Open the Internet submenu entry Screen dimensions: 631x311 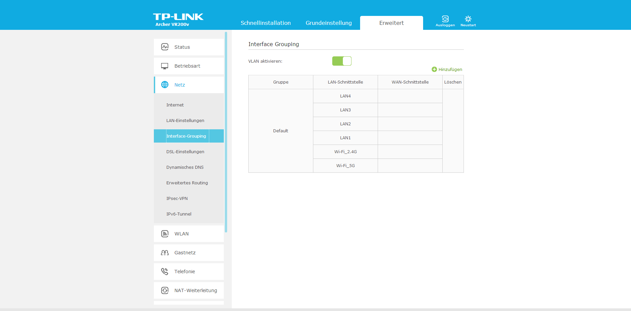[175, 105]
